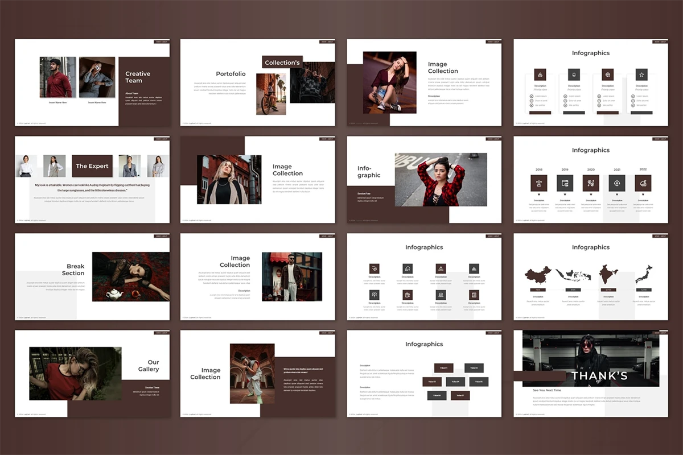The image size is (683, 455).
Task: Click the Value 01 box in the Infographics diagram
Action: point(443,368)
